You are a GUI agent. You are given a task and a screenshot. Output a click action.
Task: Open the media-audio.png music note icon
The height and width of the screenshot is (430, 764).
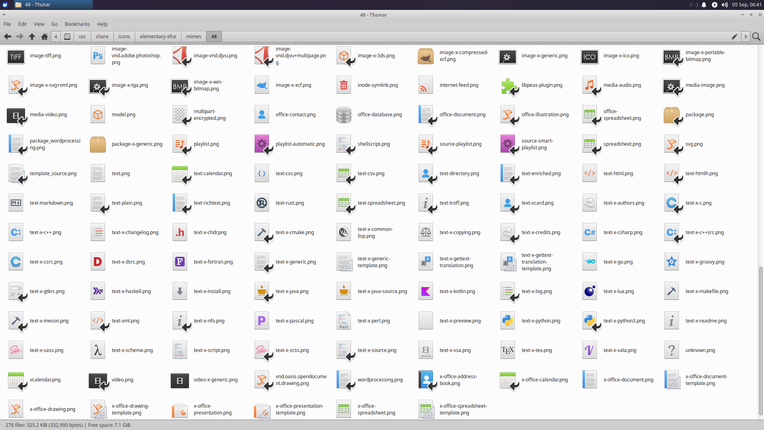[590, 85]
